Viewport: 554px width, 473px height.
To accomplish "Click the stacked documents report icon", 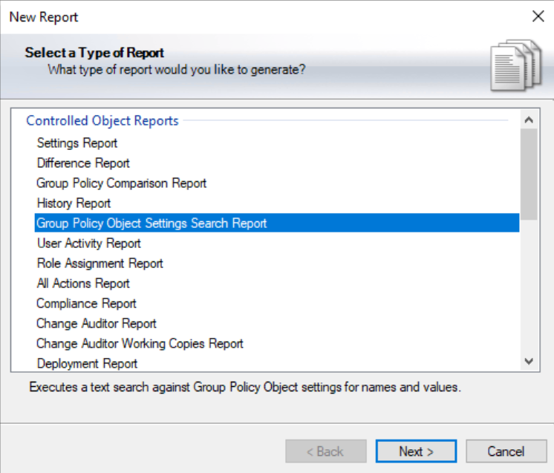I will pos(511,64).
